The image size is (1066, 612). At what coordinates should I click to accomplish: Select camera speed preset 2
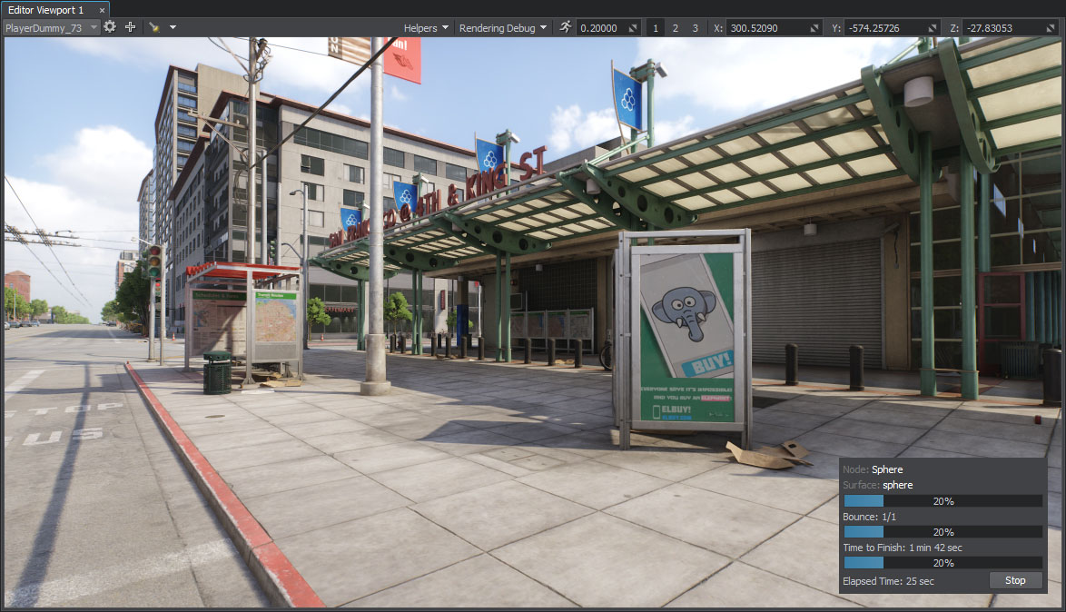(675, 28)
